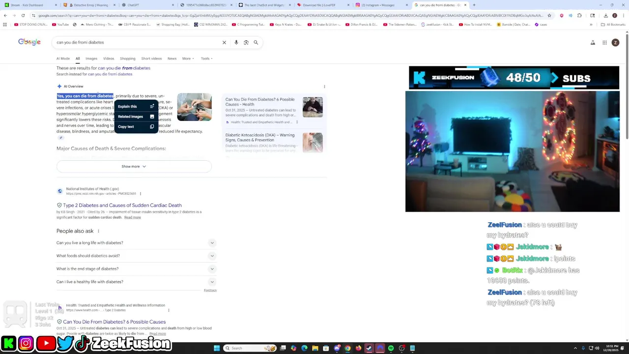Open three-dot menu for NIH result
The image size is (629, 354).
[141, 194]
